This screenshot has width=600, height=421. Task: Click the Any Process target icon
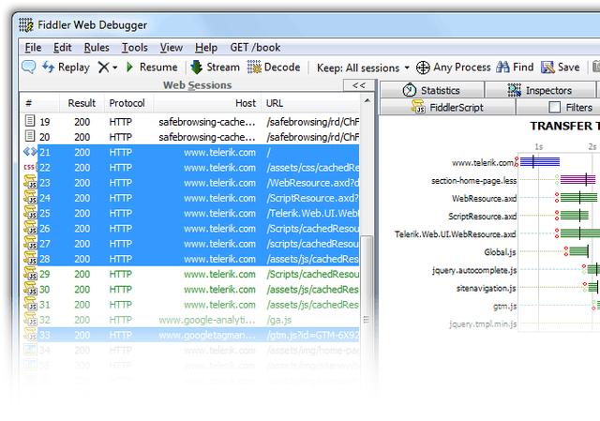click(x=423, y=68)
